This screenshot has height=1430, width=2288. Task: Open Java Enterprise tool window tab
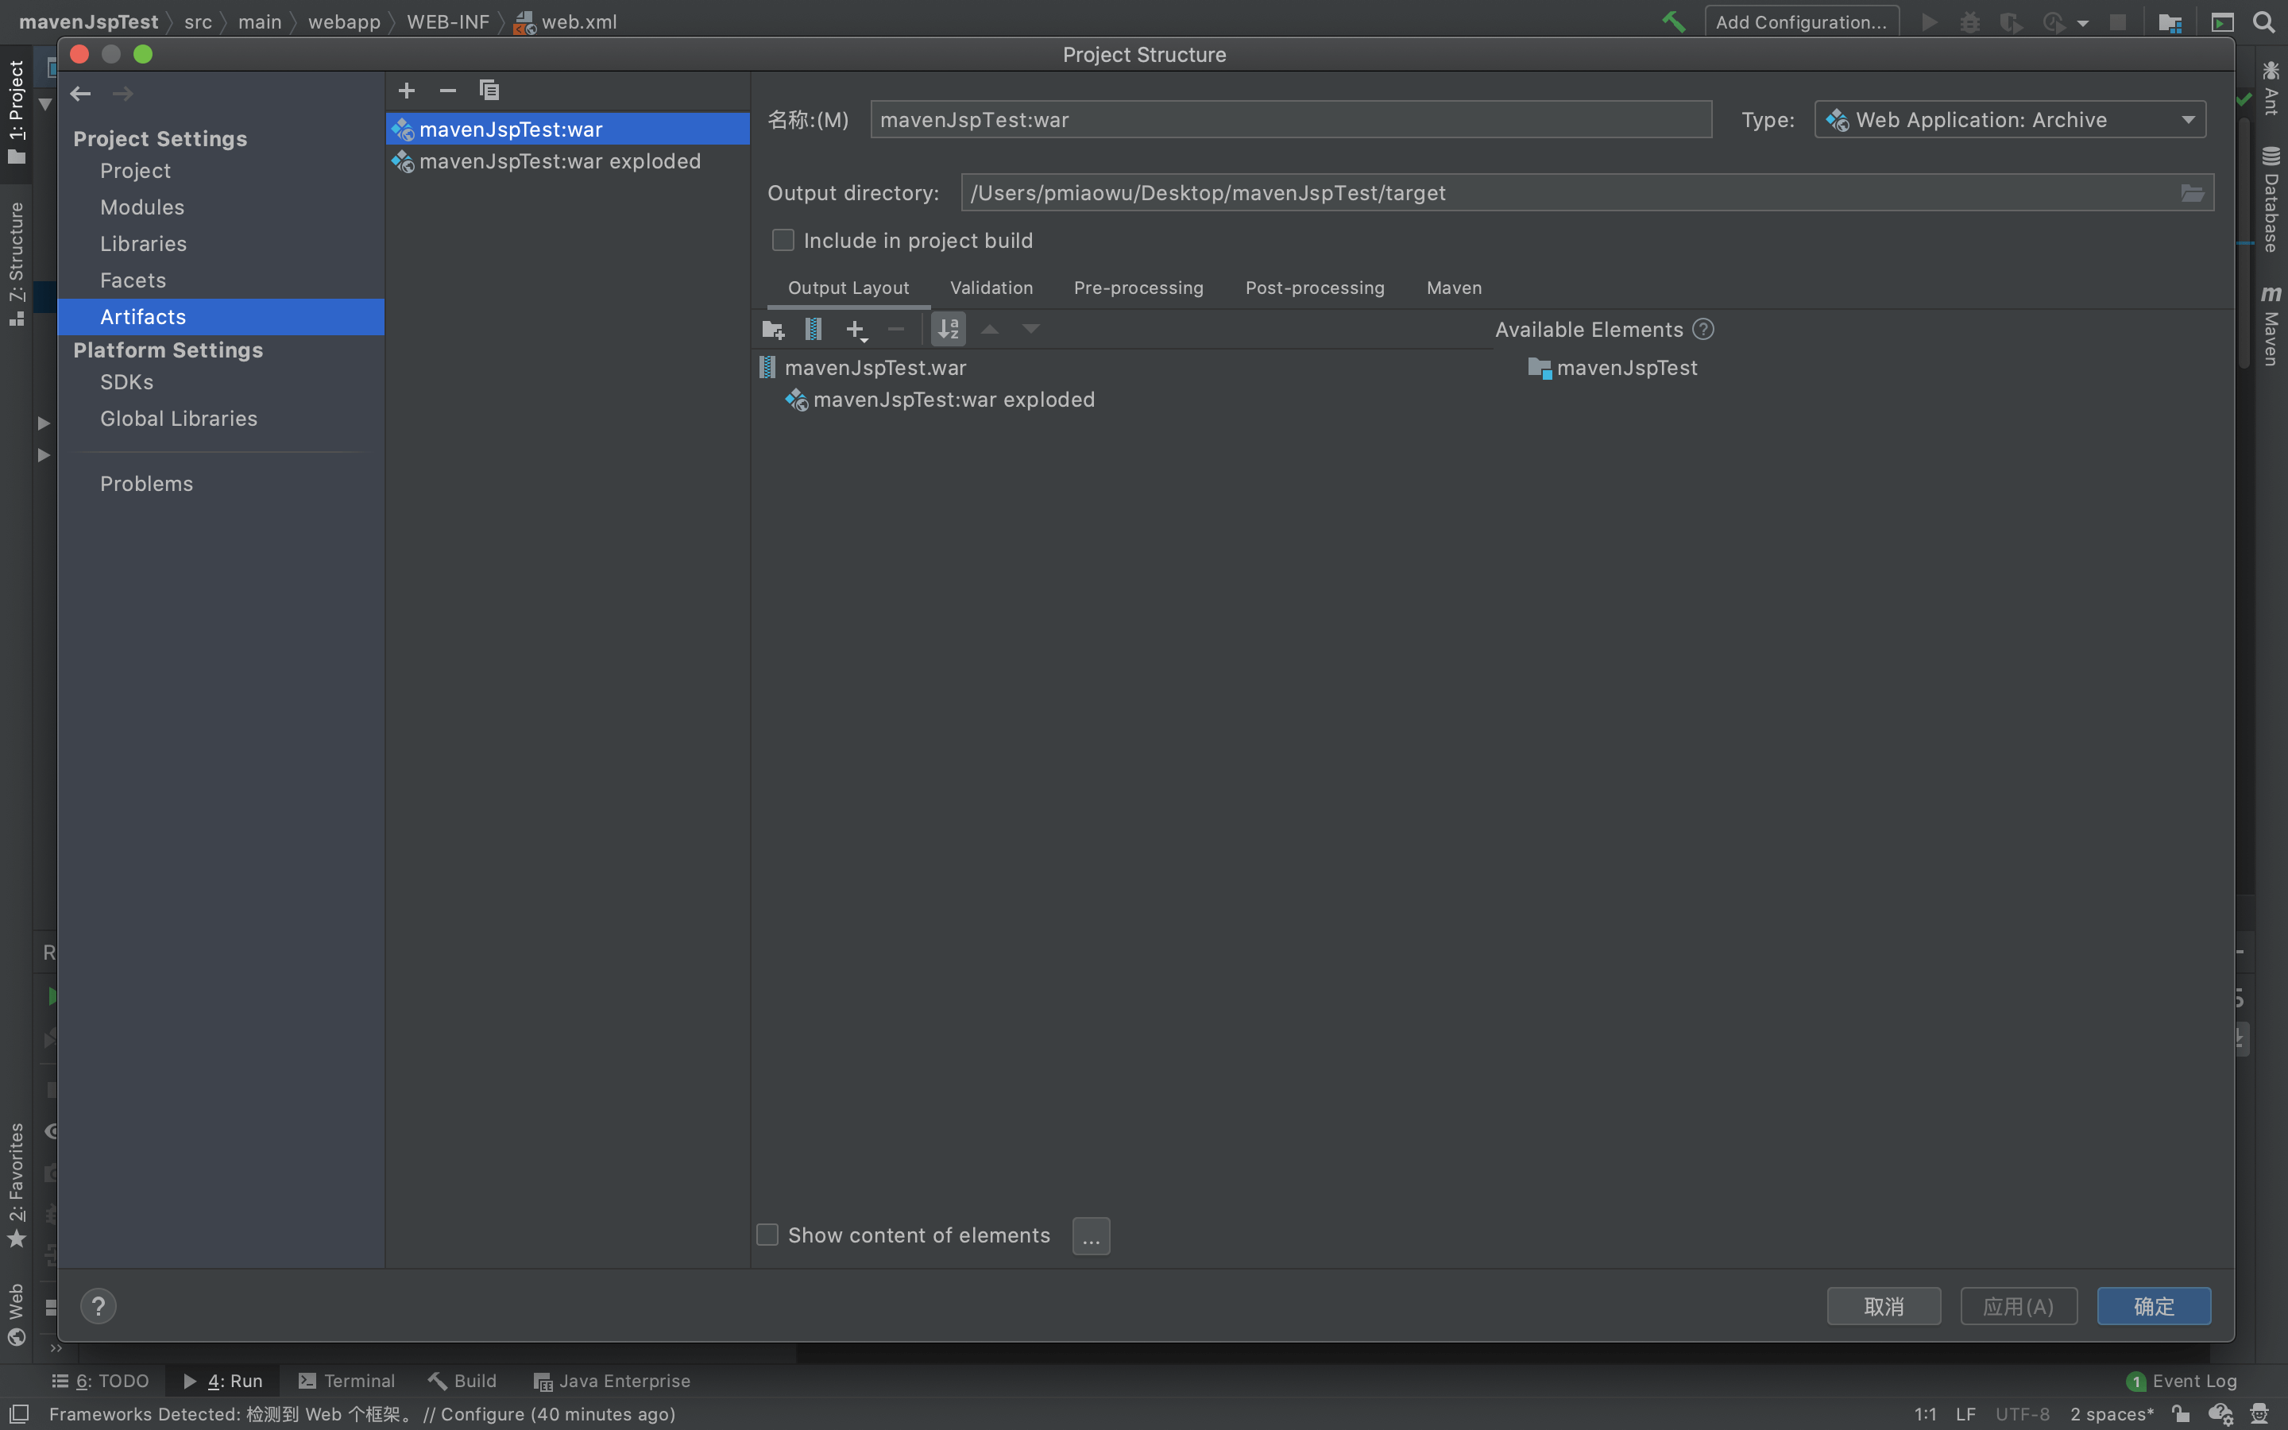(x=612, y=1381)
